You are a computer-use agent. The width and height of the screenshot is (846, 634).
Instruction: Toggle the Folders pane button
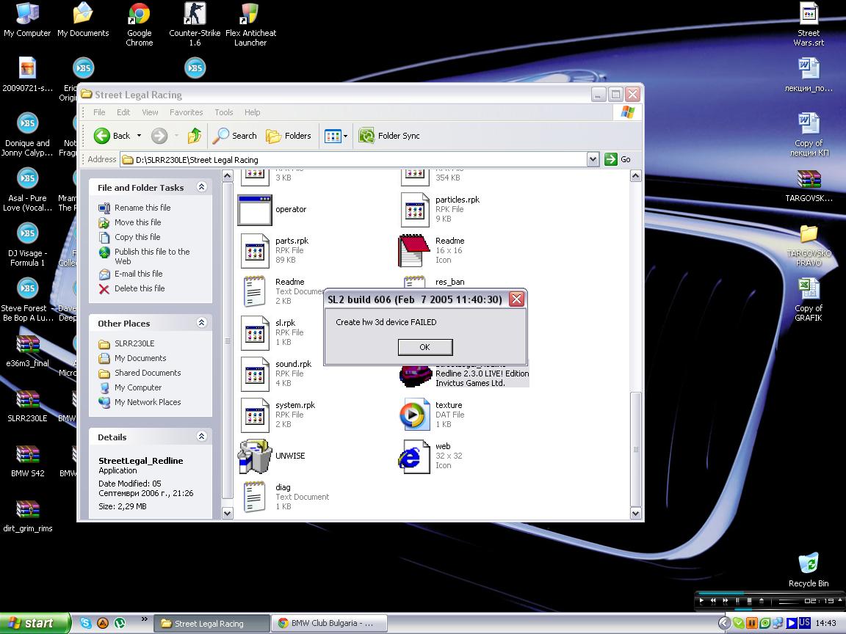289,136
